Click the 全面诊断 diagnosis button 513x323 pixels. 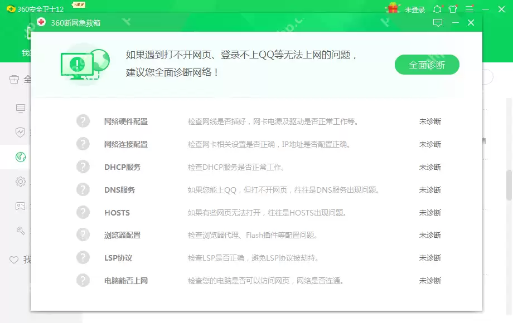pos(427,65)
